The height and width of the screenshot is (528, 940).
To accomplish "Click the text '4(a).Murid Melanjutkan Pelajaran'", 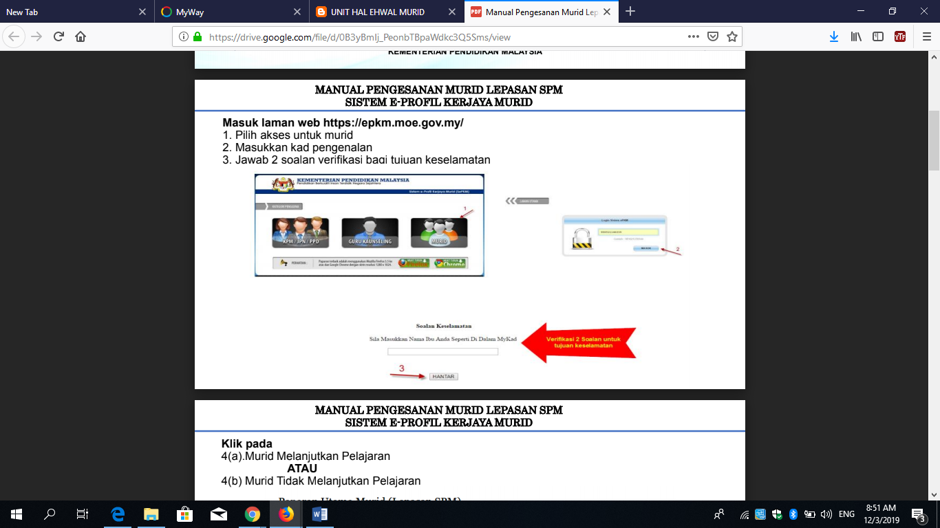I will tap(306, 456).
